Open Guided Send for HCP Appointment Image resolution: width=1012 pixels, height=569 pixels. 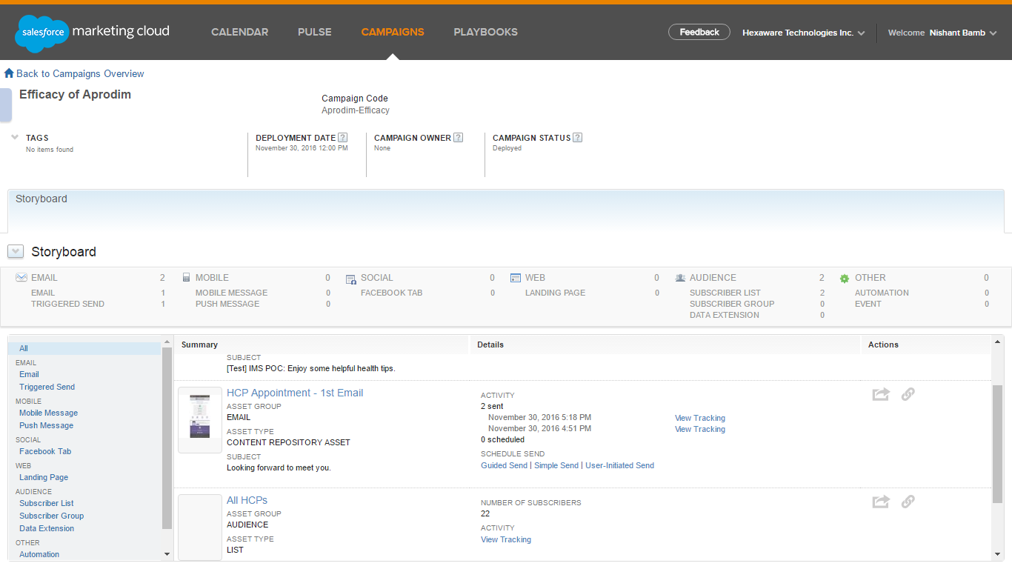click(x=504, y=465)
